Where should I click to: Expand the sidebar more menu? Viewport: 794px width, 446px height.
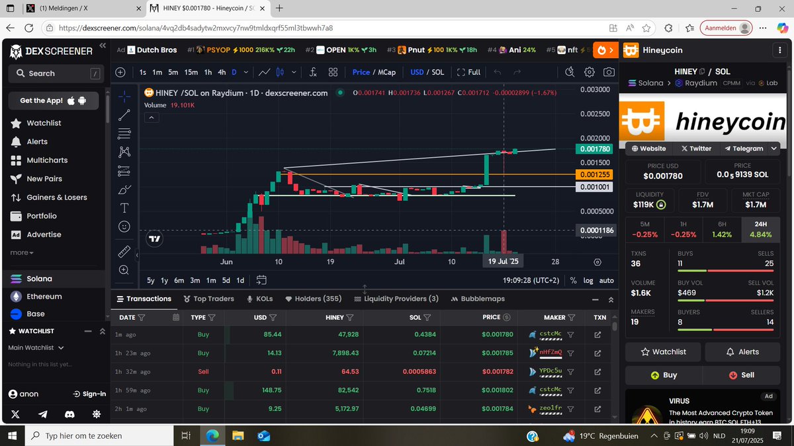click(22, 252)
